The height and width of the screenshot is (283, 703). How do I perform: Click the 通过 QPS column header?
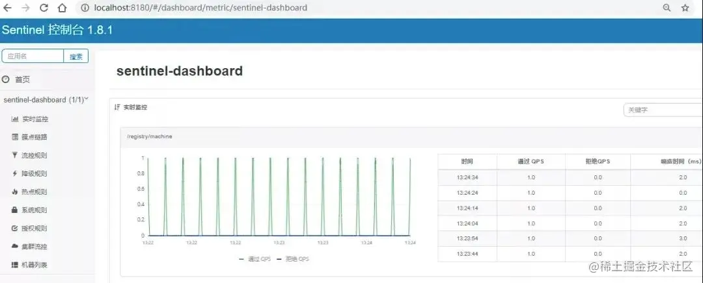531,162
